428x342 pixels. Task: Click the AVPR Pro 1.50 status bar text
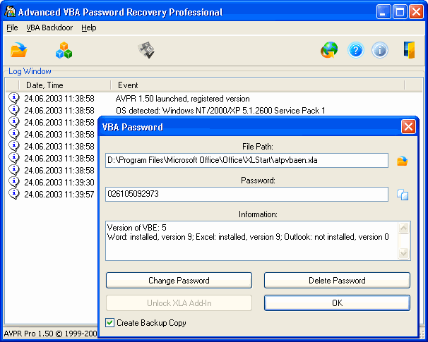click(x=50, y=334)
